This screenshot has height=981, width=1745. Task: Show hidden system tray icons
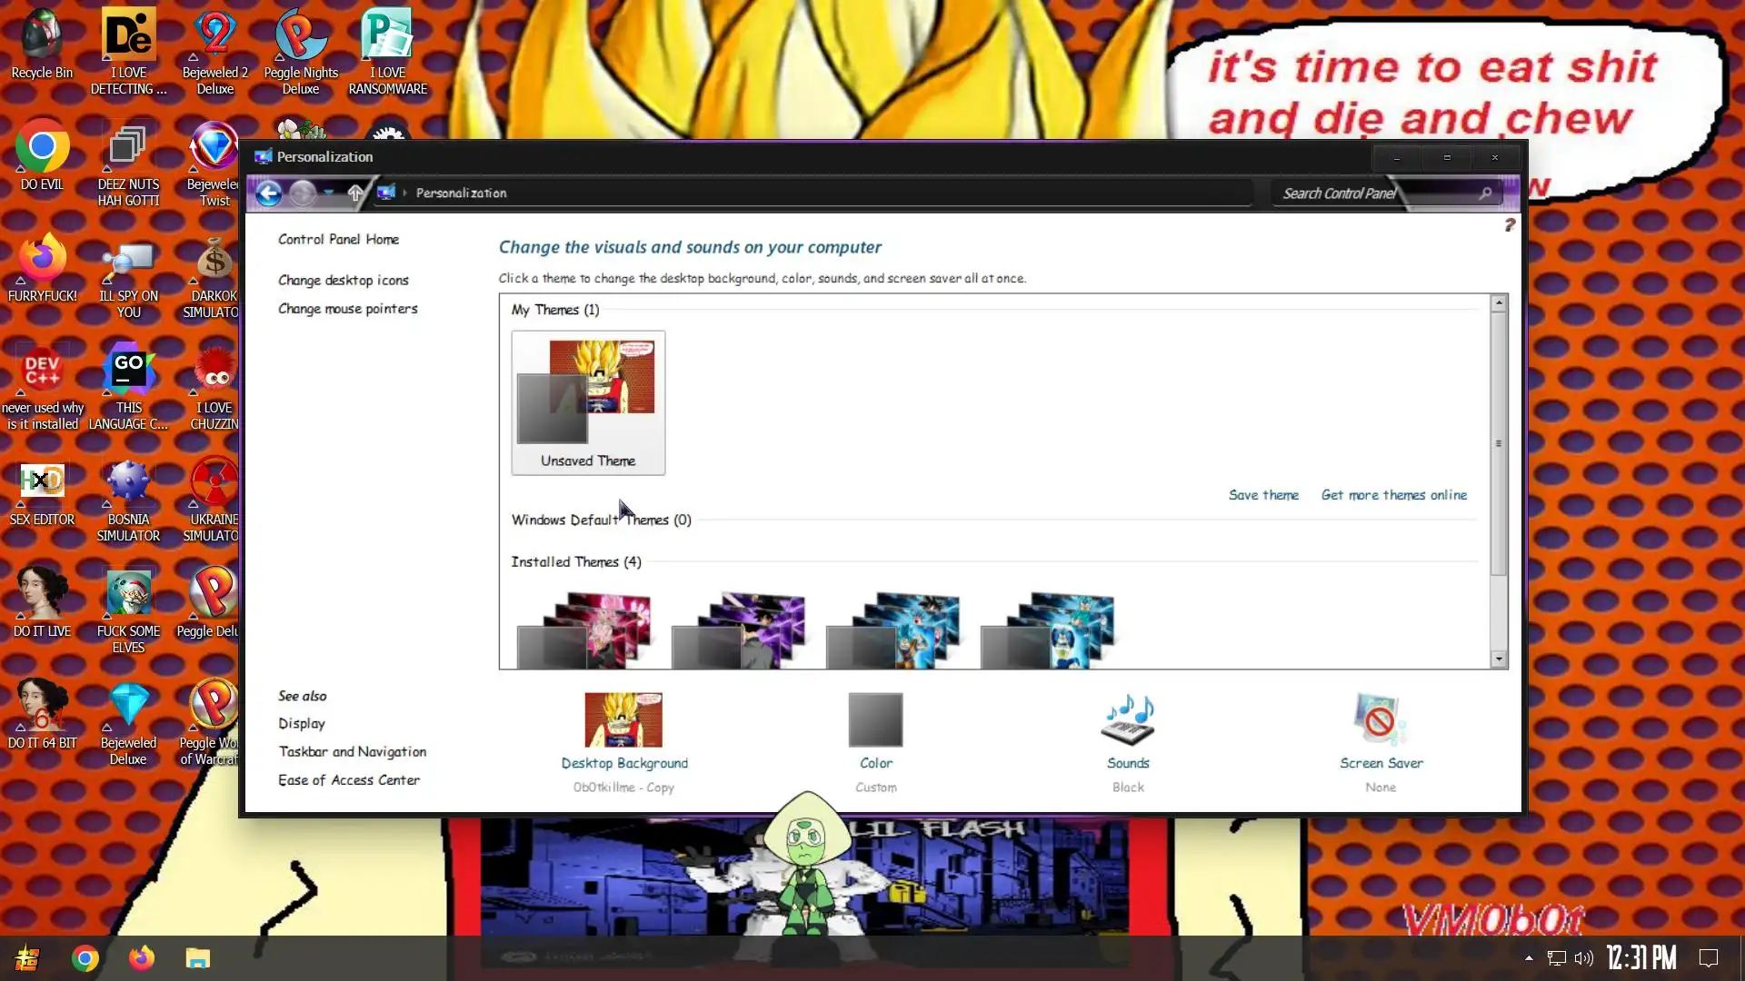pos(1529,957)
